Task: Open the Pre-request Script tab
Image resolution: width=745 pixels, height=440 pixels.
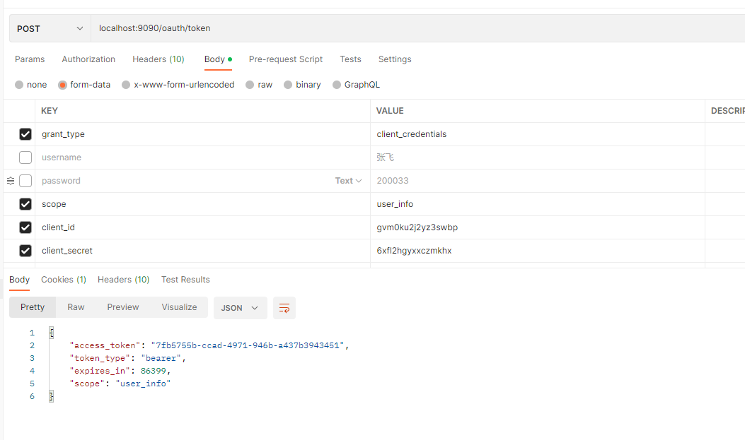Action: (286, 59)
